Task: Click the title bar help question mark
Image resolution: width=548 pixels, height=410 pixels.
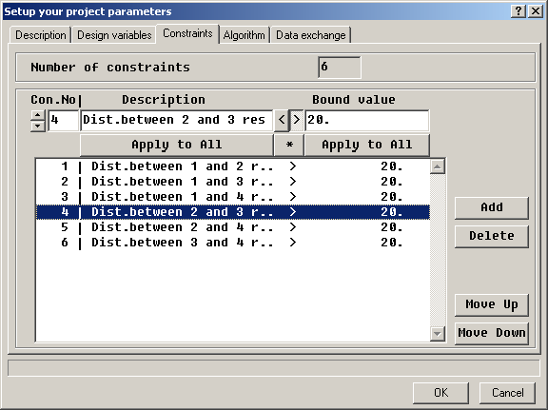Action: pos(519,11)
